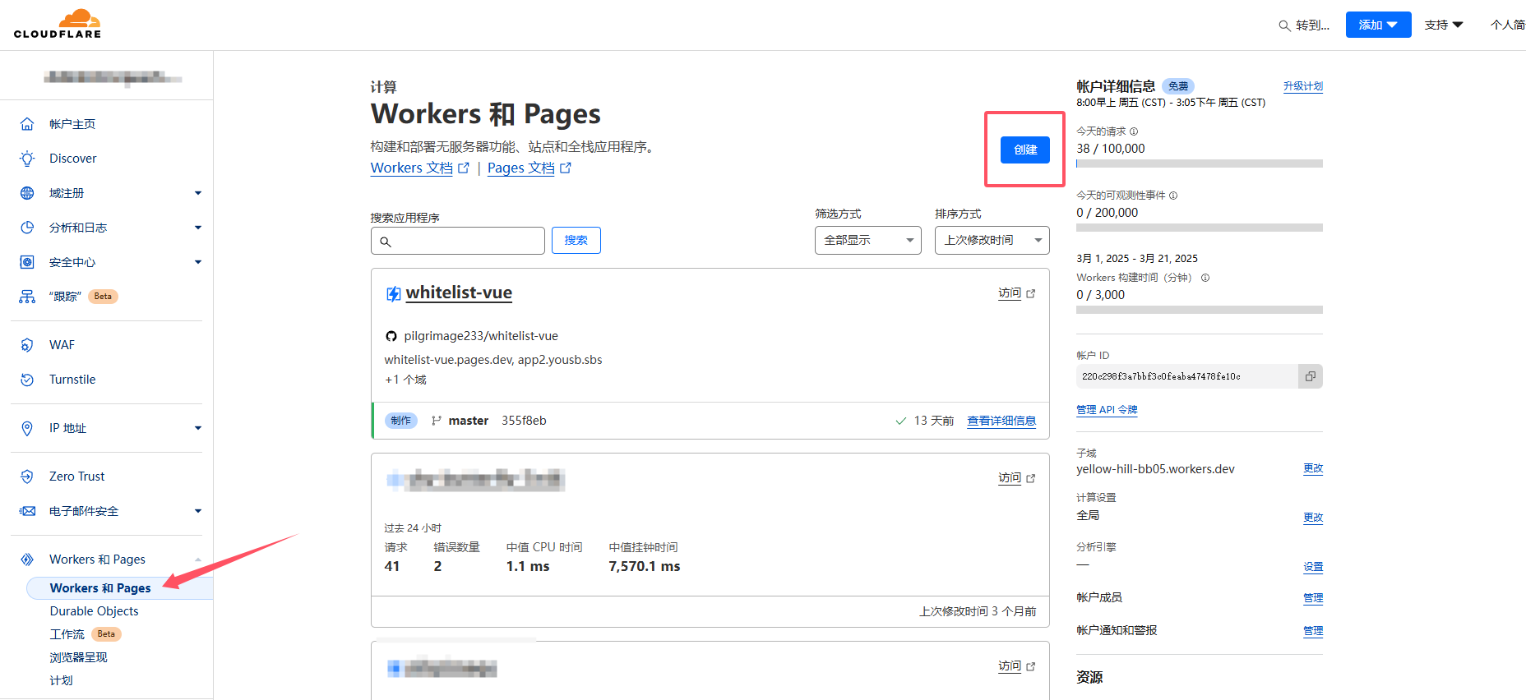The image size is (1526, 700).
Task: Open the 支持 dropdown menu
Action: [x=1444, y=25]
